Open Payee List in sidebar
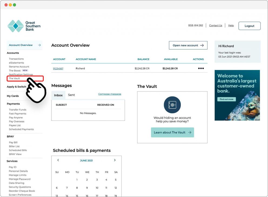 pyautogui.click(x=15, y=125)
